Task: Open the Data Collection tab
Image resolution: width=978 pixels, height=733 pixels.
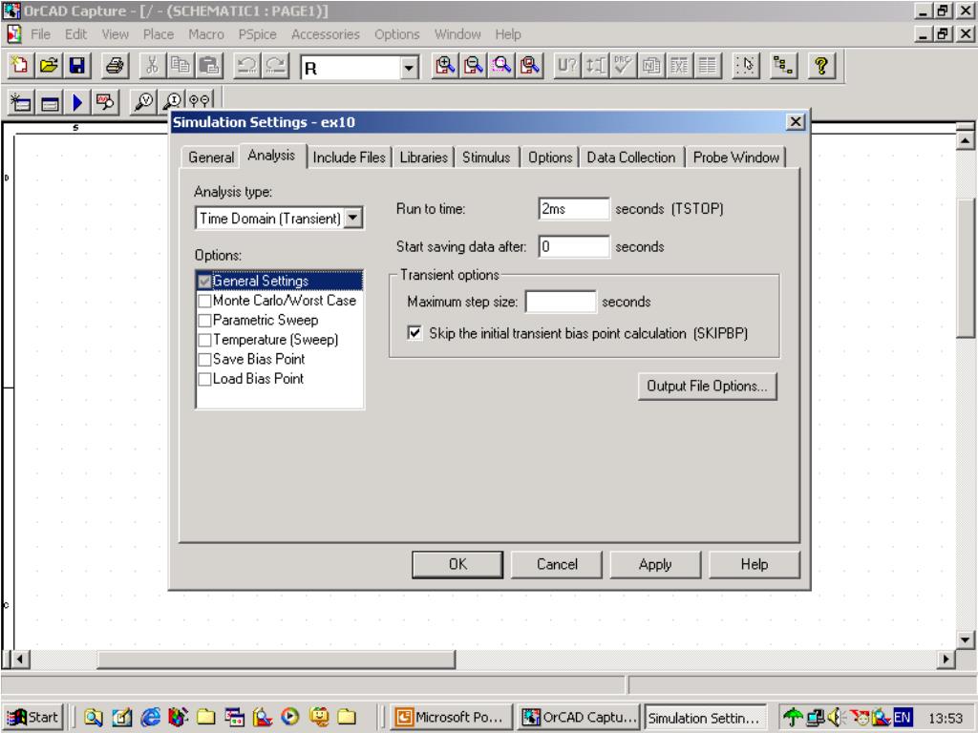Action: click(x=631, y=157)
